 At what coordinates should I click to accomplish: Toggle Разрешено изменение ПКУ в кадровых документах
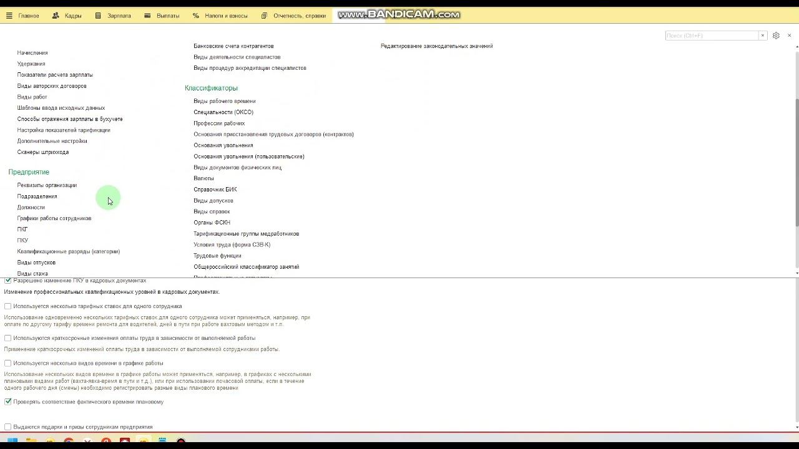click(x=8, y=281)
